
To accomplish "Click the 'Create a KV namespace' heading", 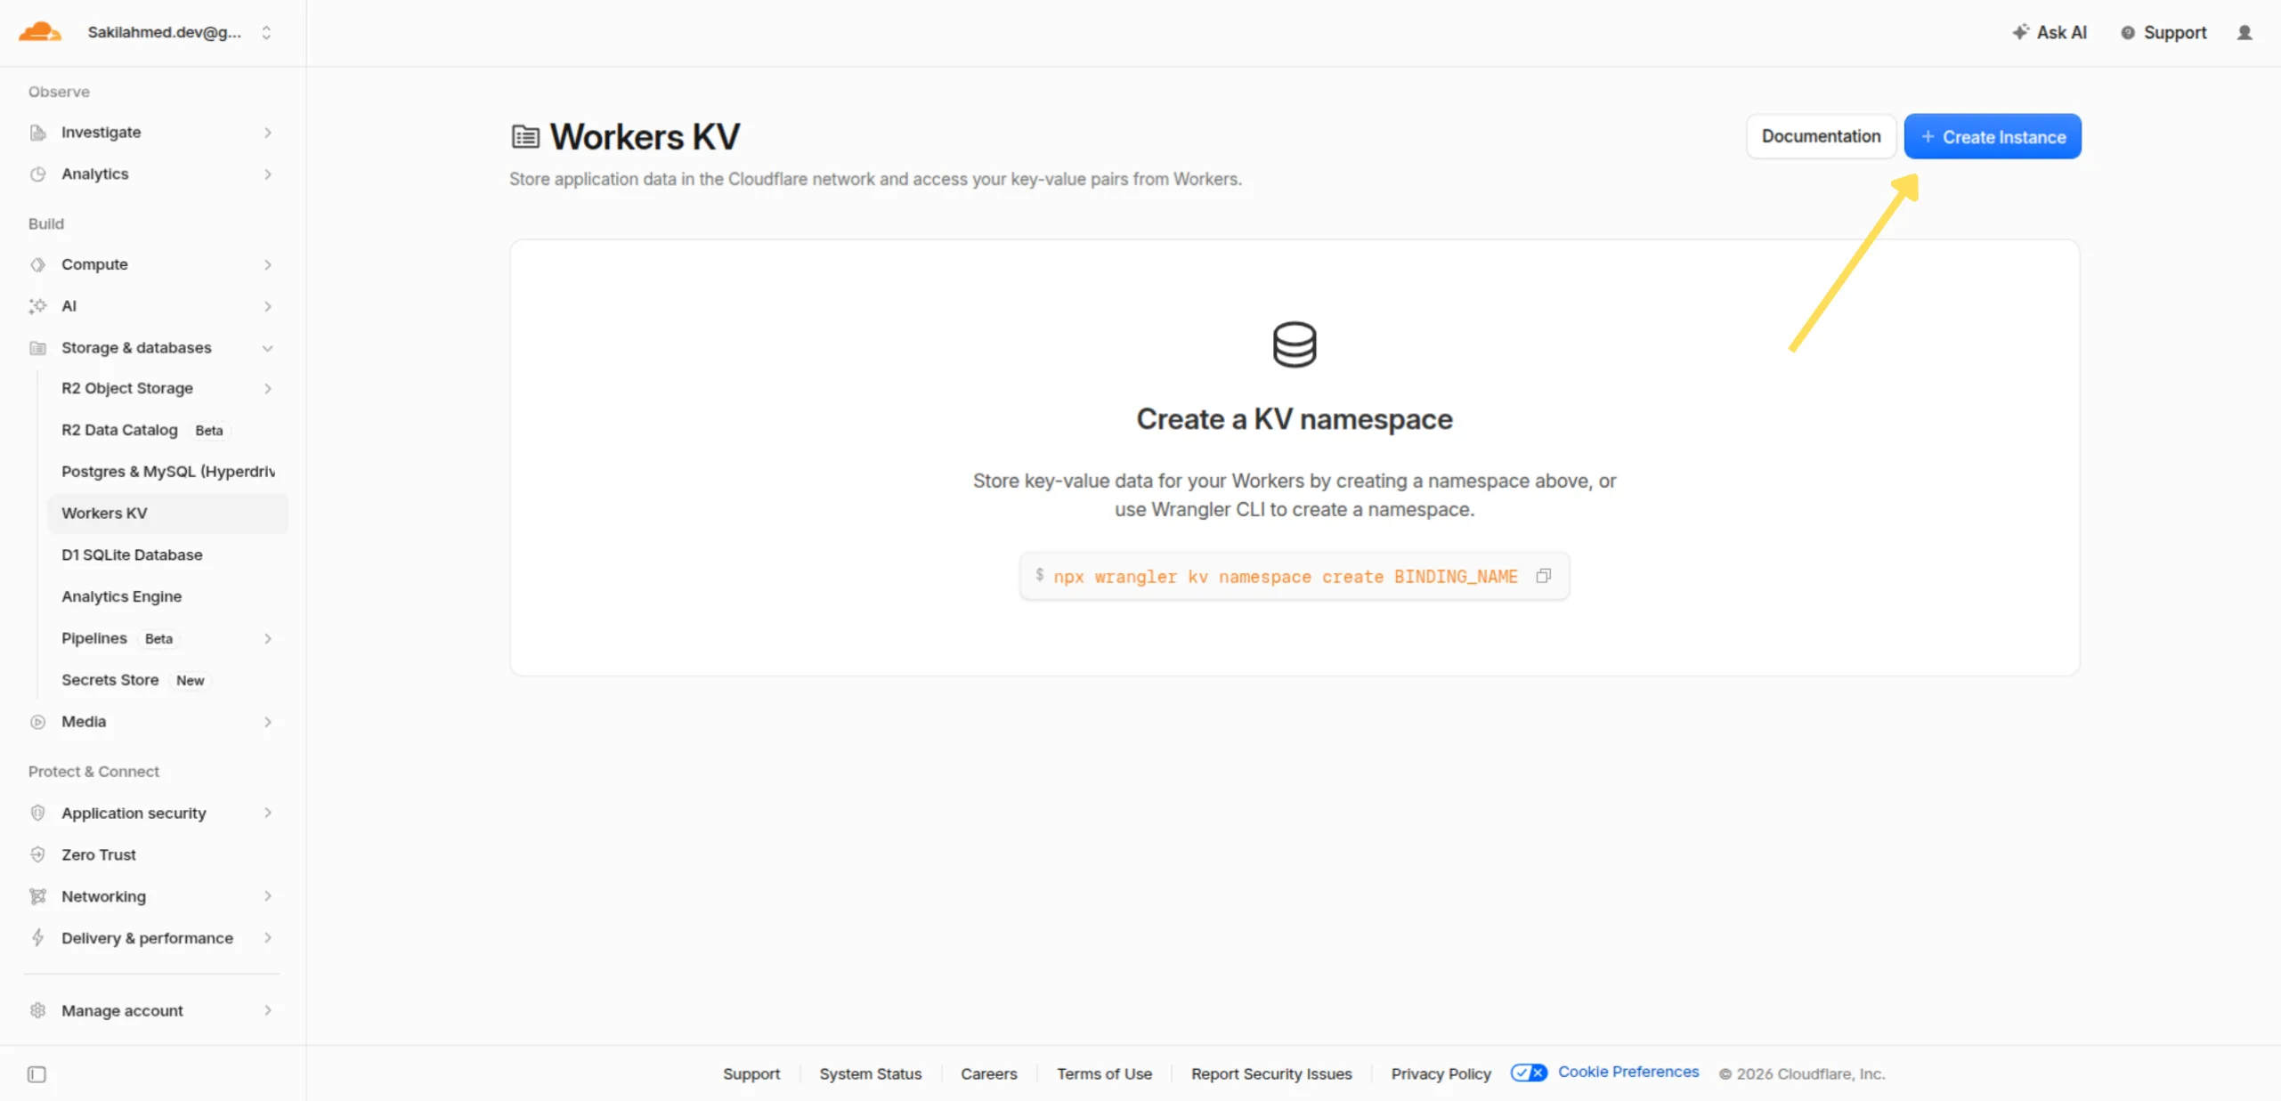I will point(1294,419).
